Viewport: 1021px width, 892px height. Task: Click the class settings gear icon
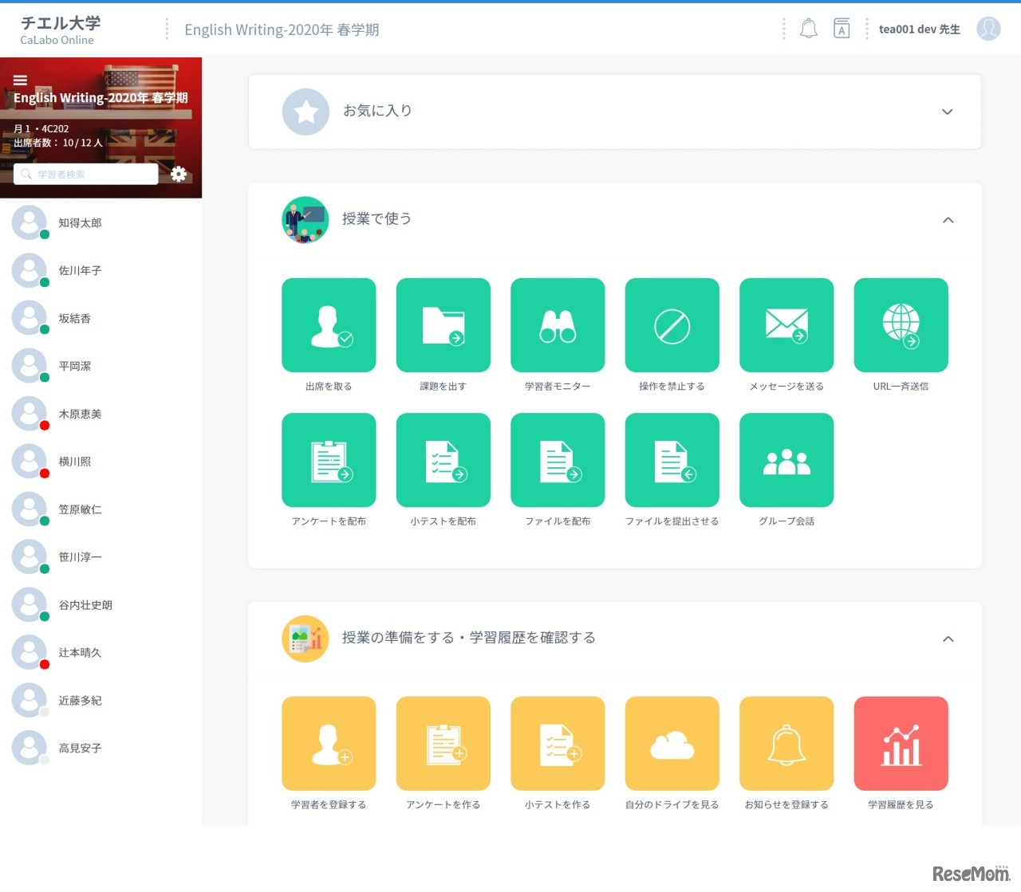pos(179,174)
